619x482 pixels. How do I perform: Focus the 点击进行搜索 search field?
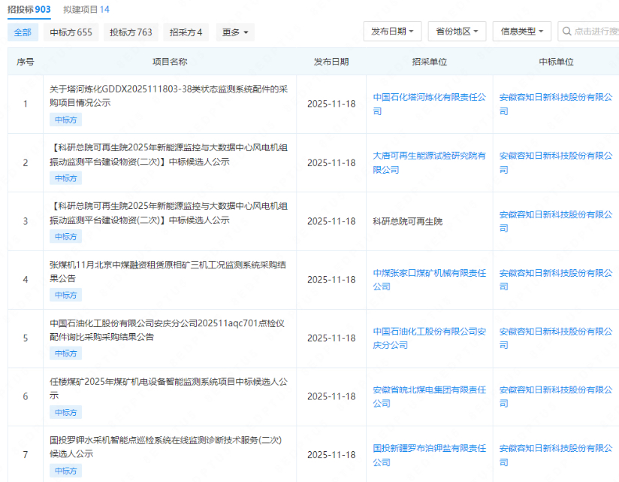tap(589, 32)
